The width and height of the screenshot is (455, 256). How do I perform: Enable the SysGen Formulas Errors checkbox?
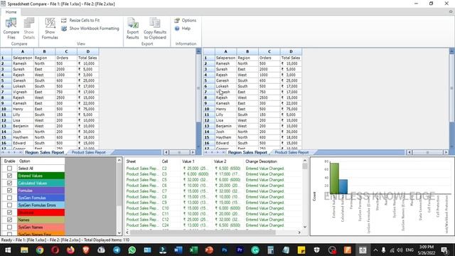click(9, 205)
